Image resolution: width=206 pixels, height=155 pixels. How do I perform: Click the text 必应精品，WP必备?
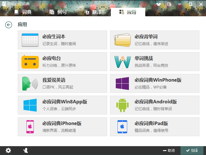tap(150, 87)
